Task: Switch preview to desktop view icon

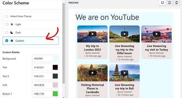Action: pyautogui.click(x=162, y=3)
